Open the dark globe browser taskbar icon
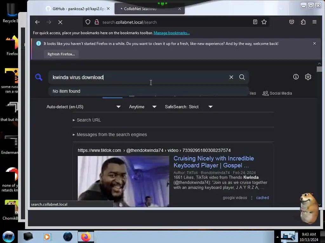Image resolution: width=325 pixels, height=243 pixels. [x=68, y=237]
